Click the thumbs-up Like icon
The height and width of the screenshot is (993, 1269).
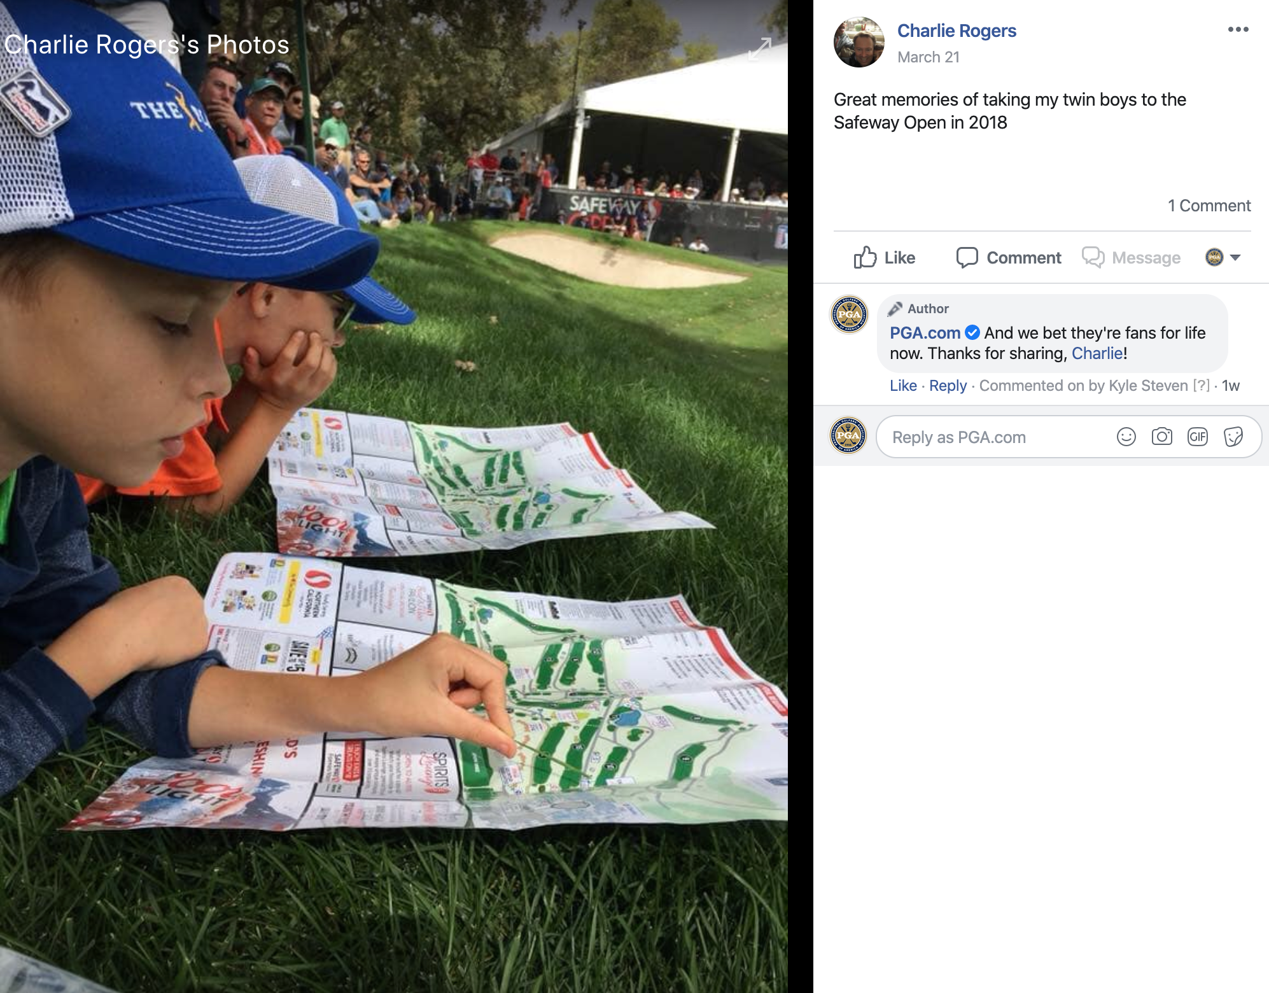[x=865, y=257]
